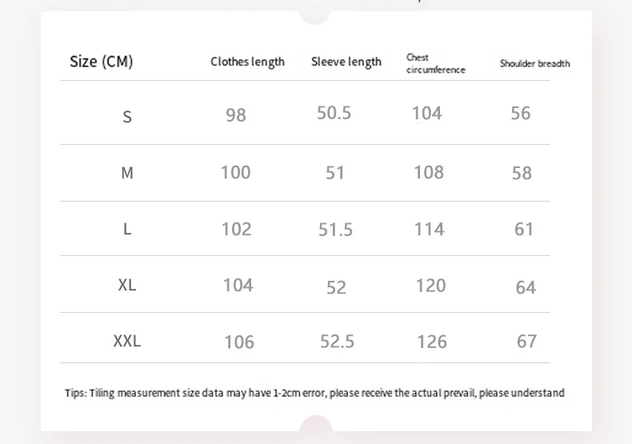
Task: Select the "Chest circumference" column header
Action: 435,63
